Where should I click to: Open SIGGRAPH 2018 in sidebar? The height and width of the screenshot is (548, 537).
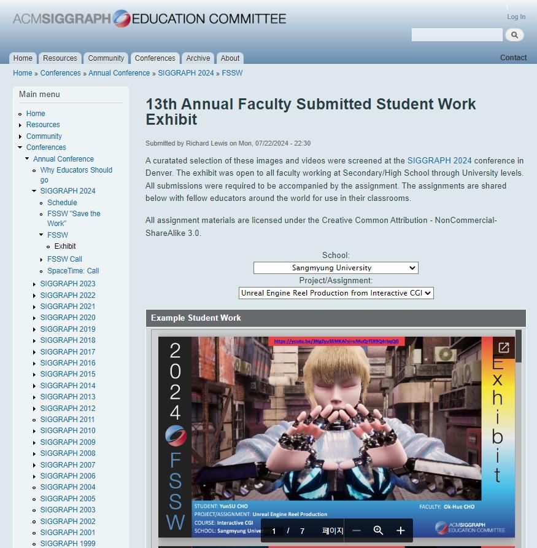coord(68,340)
